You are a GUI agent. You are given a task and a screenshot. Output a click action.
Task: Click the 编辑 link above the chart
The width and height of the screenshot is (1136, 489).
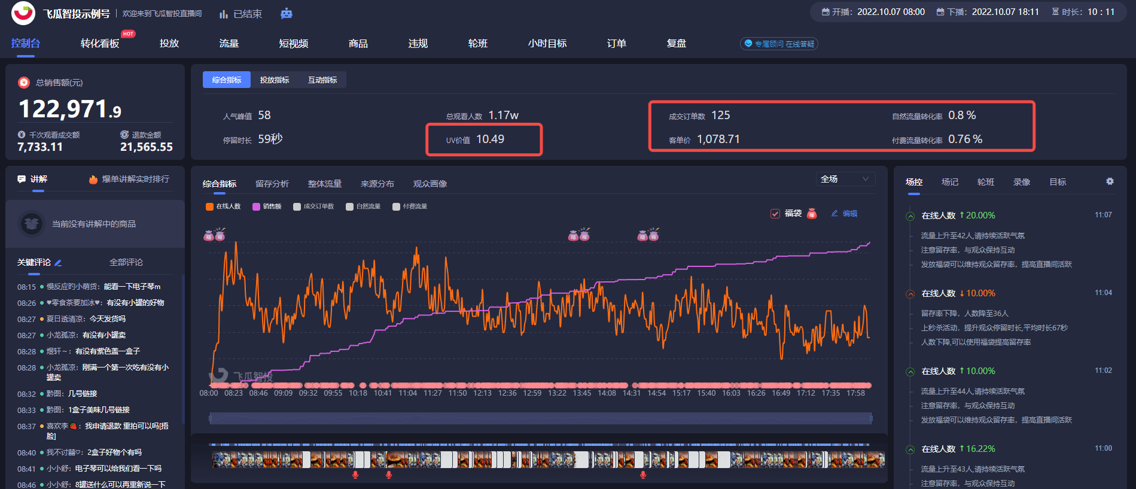845,214
